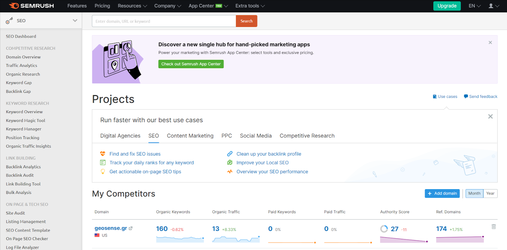Open Backlink Audit in sidebar
Screen dimensions: 507x250
tap(20, 175)
